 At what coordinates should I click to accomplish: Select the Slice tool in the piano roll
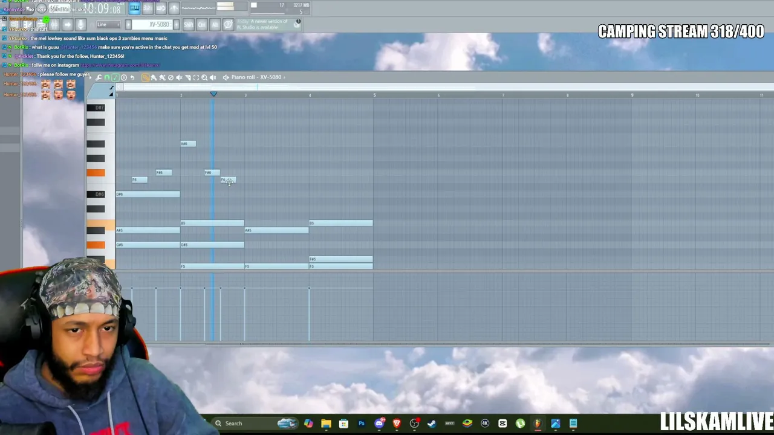[x=188, y=77]
